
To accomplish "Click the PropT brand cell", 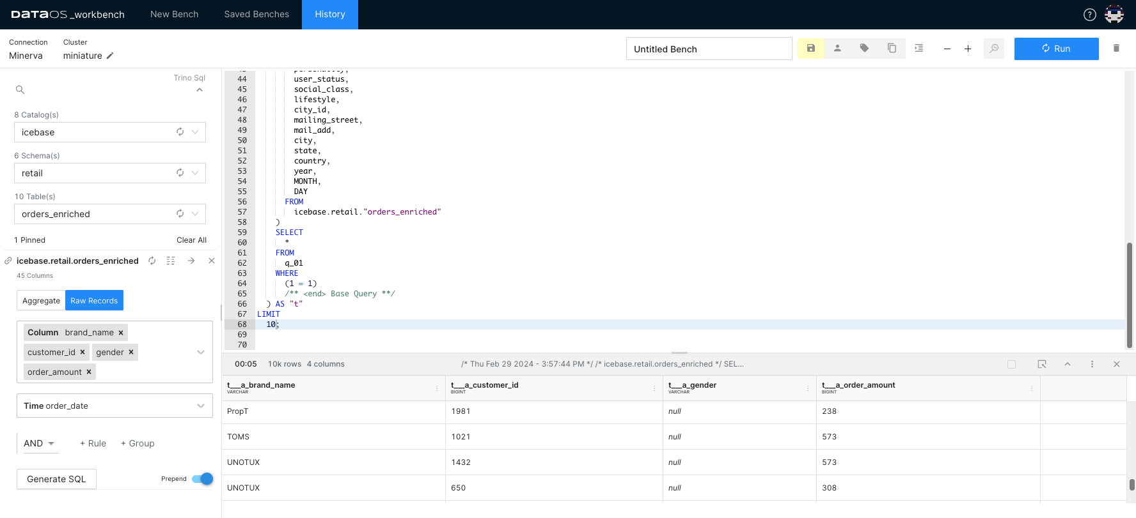I will (333, 411).
